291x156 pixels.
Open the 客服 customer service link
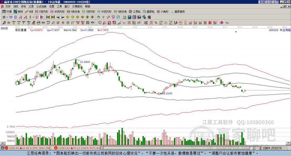click(x=262, y=2)
